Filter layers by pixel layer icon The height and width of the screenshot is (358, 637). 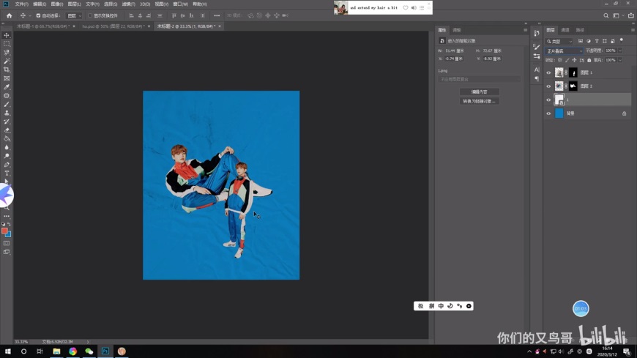coord(580,41)
